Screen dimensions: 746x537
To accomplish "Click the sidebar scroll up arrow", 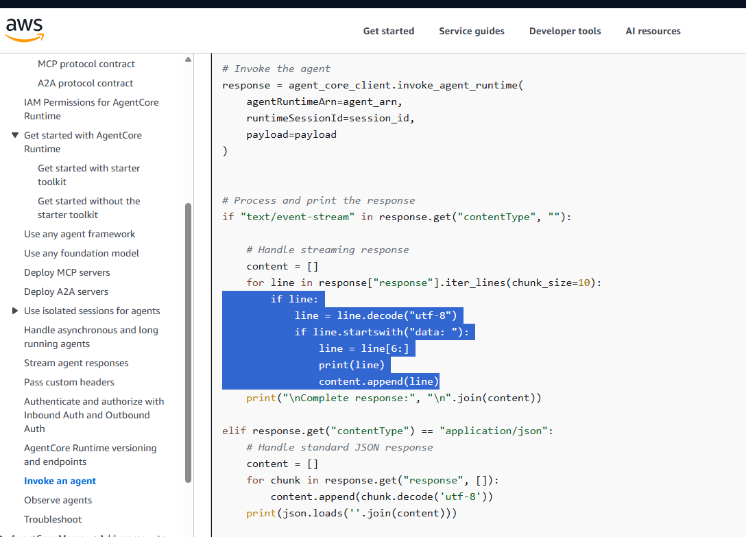I will [188, 60].
